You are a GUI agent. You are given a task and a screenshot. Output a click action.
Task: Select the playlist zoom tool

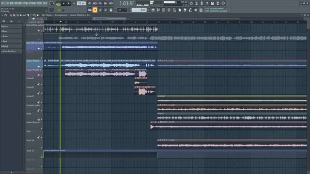(x=34, y=15)
